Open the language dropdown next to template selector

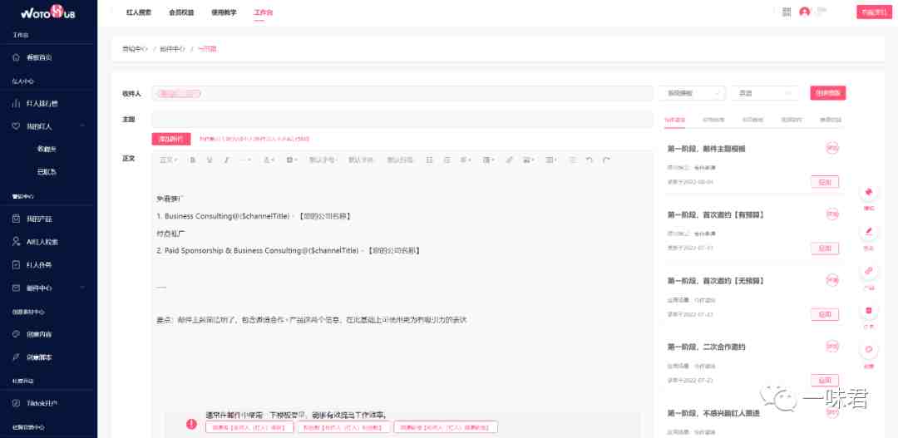(x=765, y=93)
